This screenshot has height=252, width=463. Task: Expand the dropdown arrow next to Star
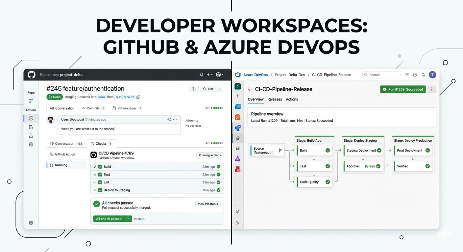220,89
